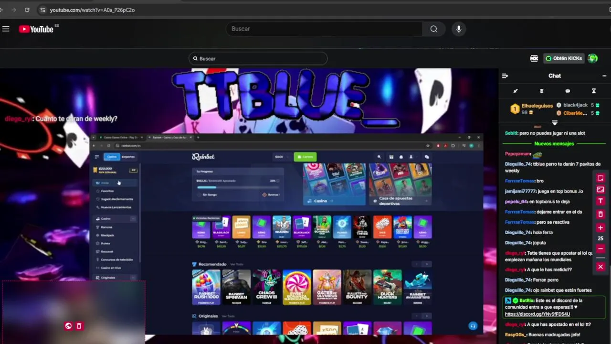Expand the gift leaderboard chevron
Viewport: 611px width, 344px height.
(555, 123)
